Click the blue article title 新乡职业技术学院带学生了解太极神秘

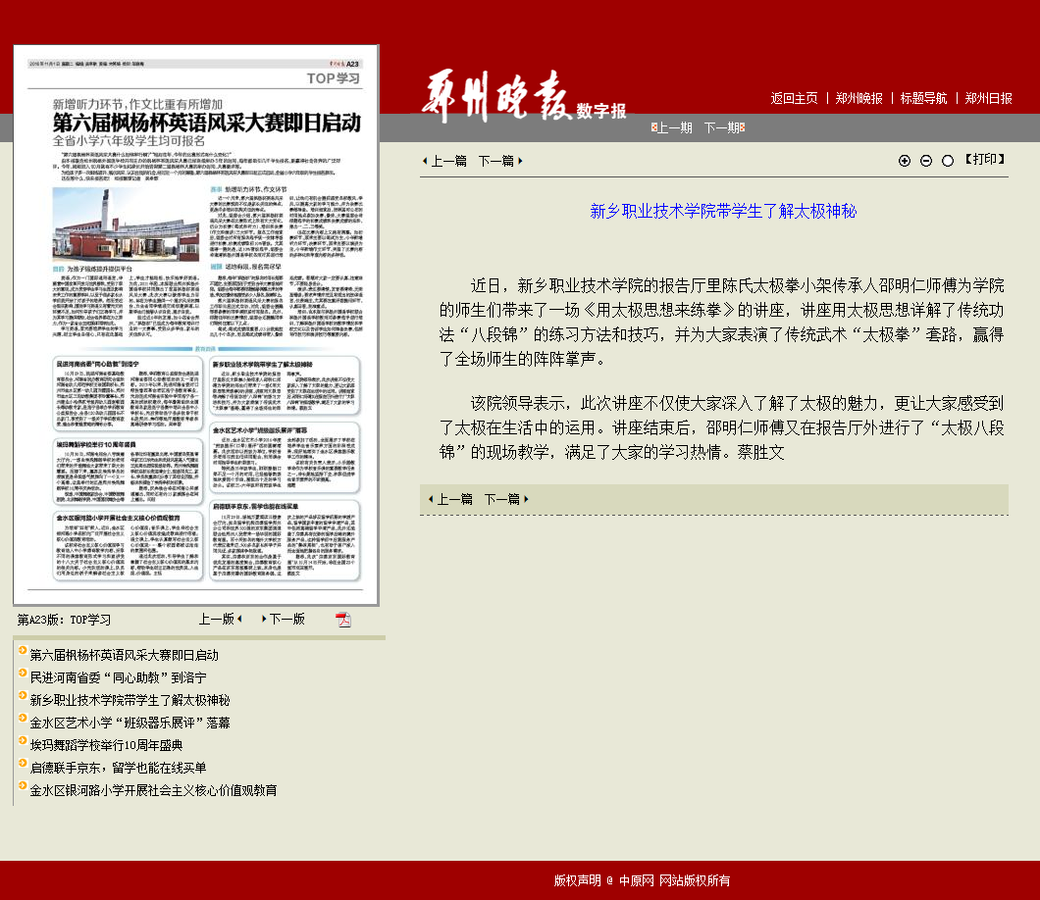point(723,211)
